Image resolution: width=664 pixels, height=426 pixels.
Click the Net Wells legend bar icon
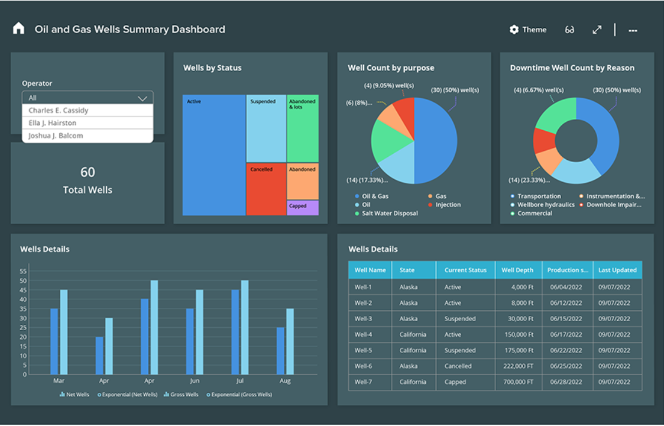pyautogui.click(x=62, y=395)
